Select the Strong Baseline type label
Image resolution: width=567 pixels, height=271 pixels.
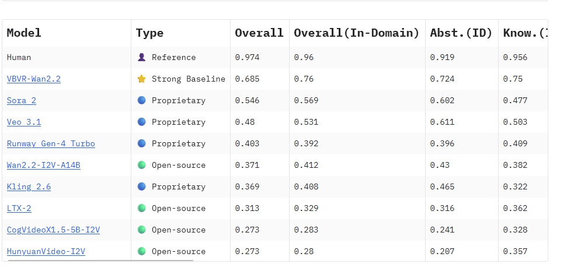(189, 79)
